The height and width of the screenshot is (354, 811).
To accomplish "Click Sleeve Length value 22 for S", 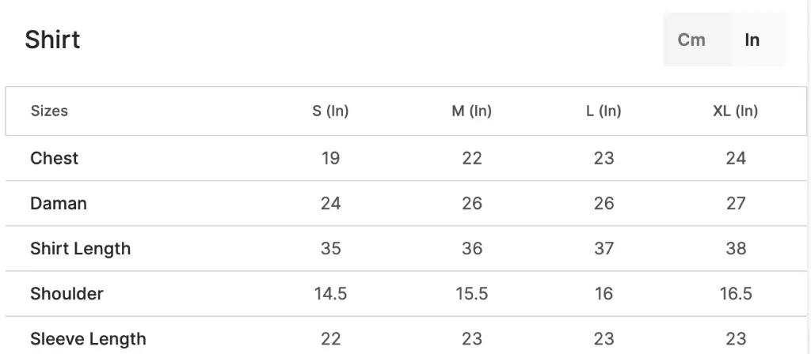I will [x=330, y=339].
